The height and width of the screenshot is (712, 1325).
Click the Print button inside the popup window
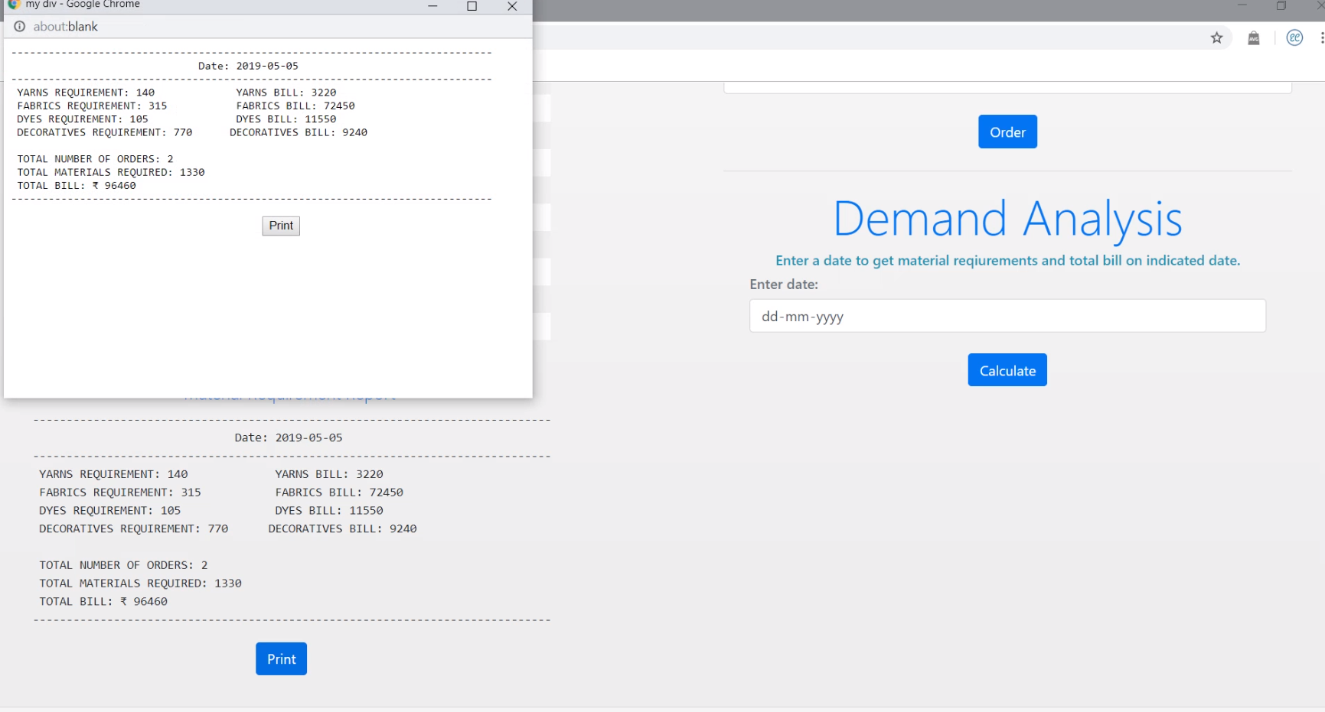click(x=280, y=226)
